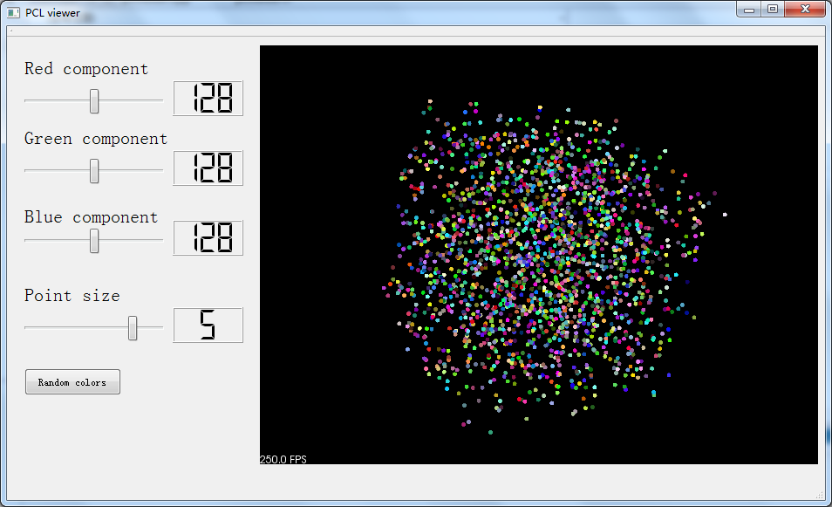Maximize the PCL viewer window

click(773, 10)
